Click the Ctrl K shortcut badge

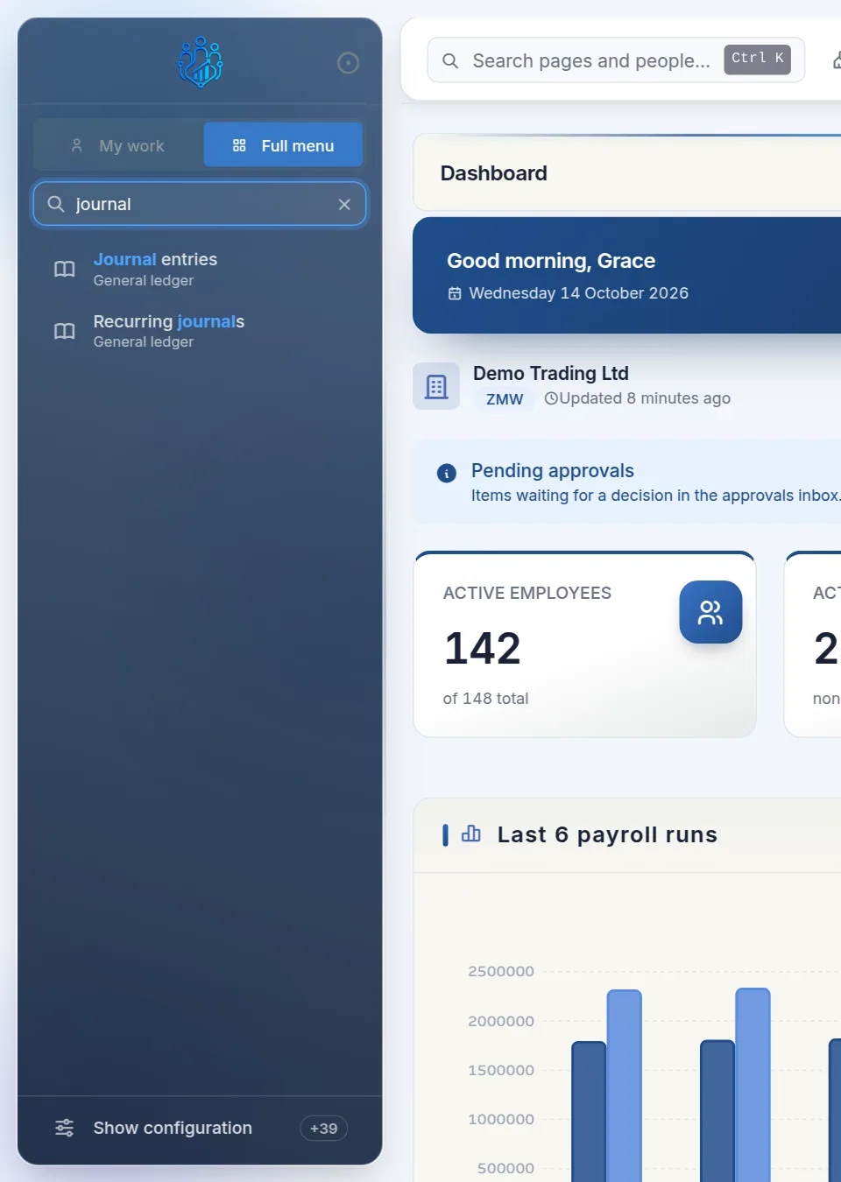[x=757, y=59]
